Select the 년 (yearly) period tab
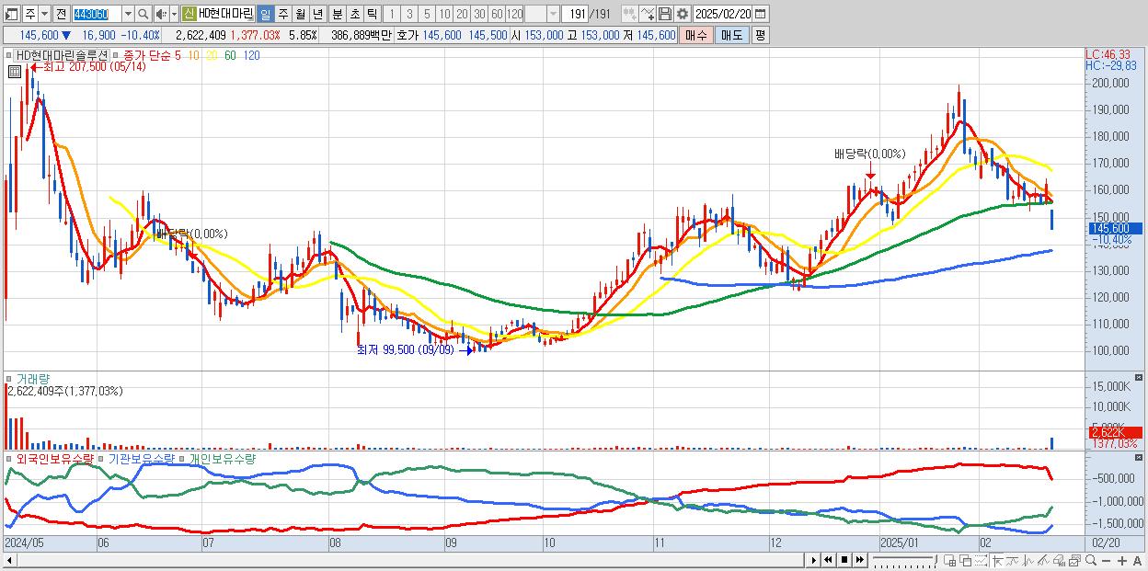The height and width of the screenshot is (571, 1148). [x=317, y=14]
